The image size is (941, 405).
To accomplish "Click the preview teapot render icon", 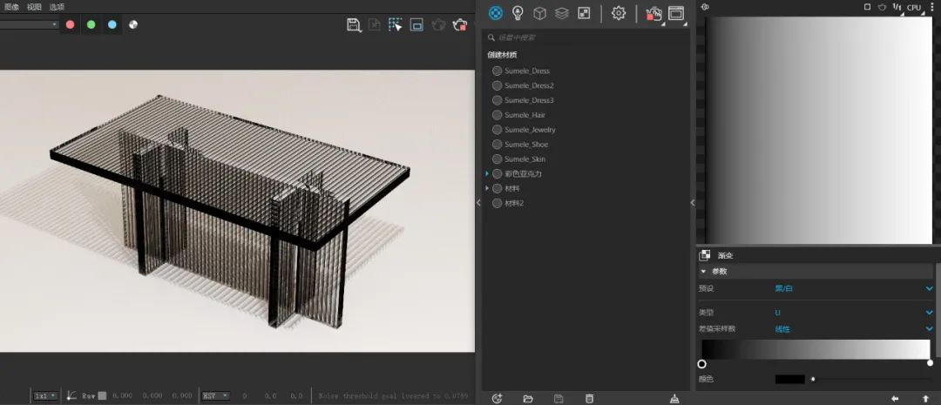I will [x=882, y=7].
